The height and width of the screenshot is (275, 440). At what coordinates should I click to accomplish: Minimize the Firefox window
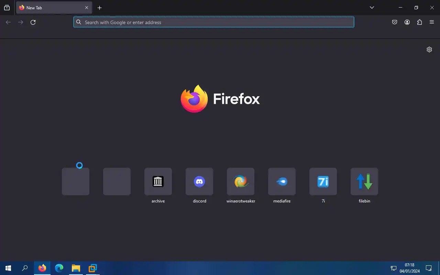[x=400, y=8]
